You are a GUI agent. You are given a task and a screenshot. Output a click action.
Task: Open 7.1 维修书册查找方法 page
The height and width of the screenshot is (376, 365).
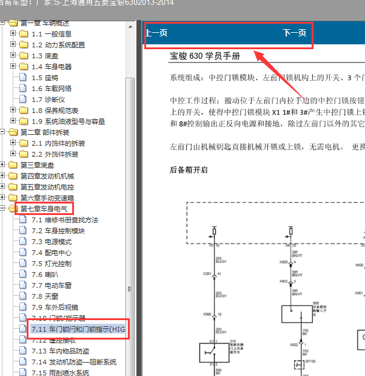(x=65, y=220)
